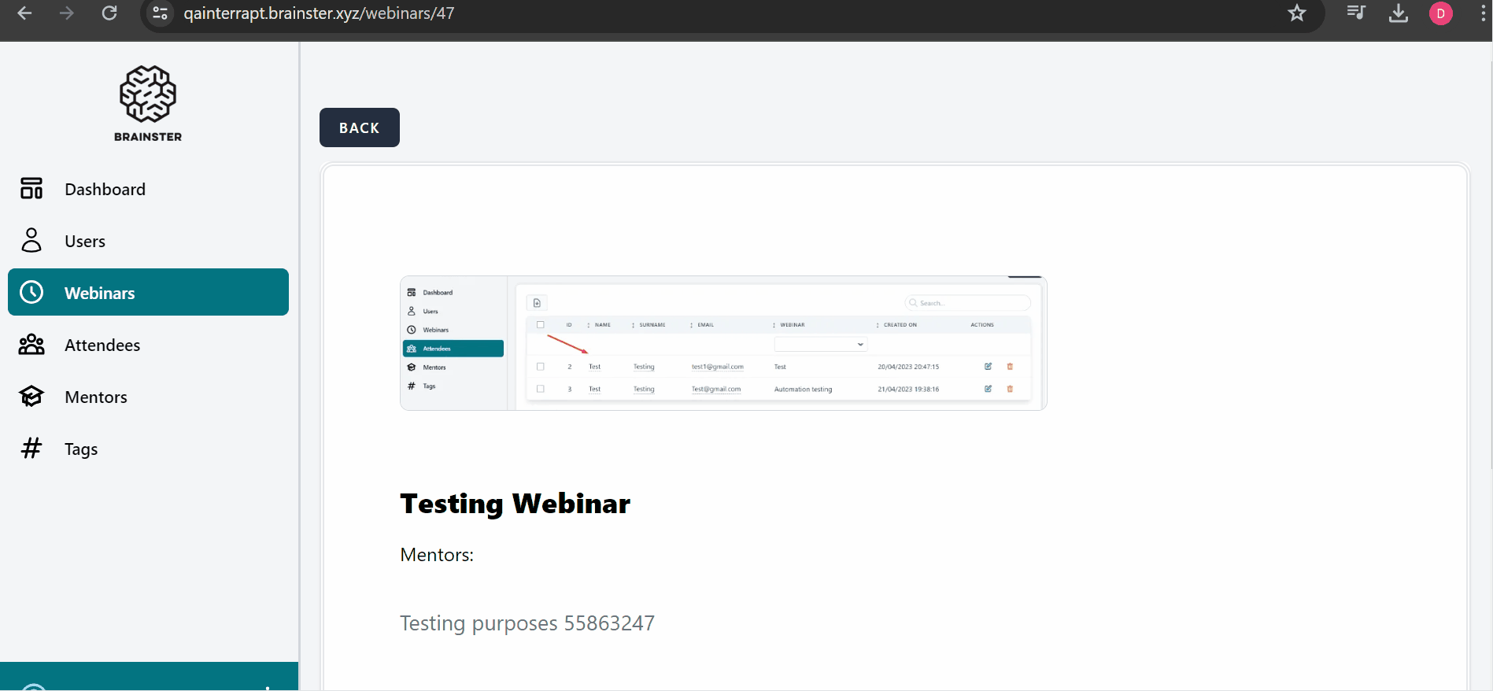The height and width of the screenshot is (691, 1493).
Task: View site information icon beside the URL
Action: pyautogui.click(x=161, y=13)
